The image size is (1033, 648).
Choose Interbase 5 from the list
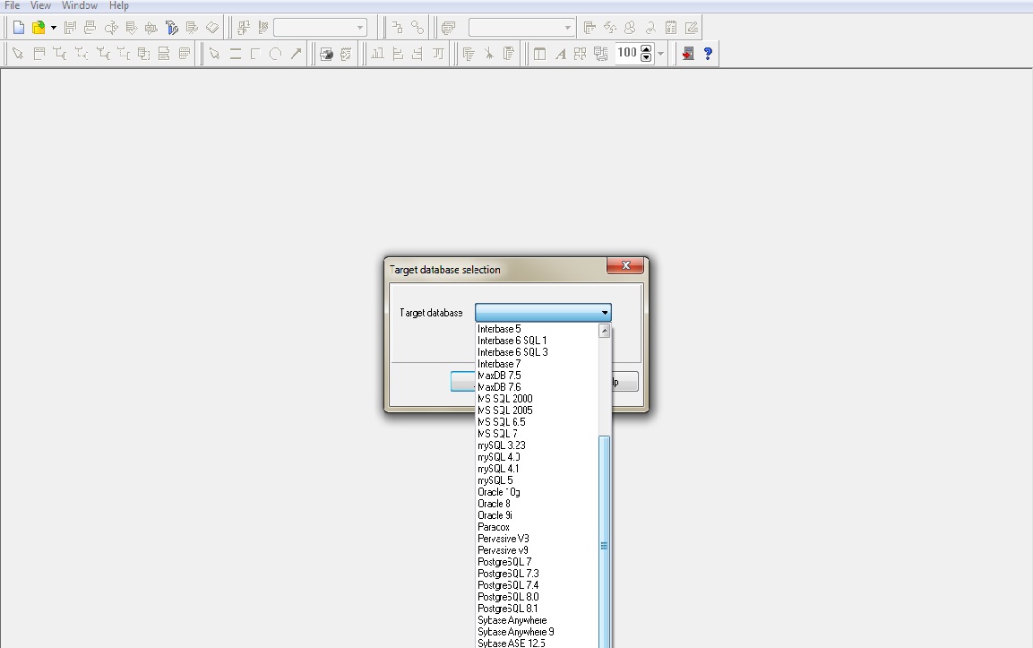537,329
